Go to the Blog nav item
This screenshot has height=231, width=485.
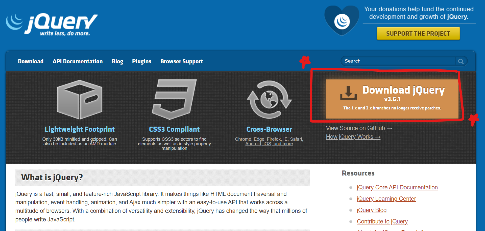point(117,61)
